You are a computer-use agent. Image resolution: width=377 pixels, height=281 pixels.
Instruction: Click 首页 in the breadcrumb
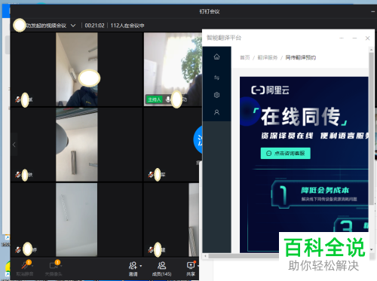[245, 58]
